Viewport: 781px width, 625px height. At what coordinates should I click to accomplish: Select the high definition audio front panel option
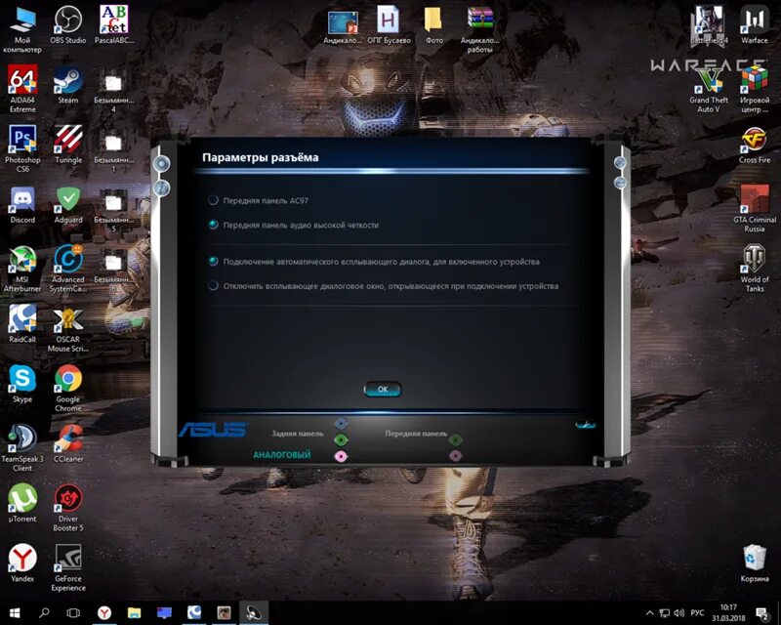(213, 225)
